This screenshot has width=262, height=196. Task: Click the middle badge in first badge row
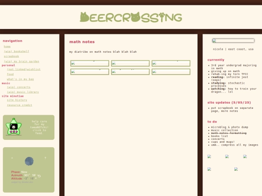tap(227, 156)
